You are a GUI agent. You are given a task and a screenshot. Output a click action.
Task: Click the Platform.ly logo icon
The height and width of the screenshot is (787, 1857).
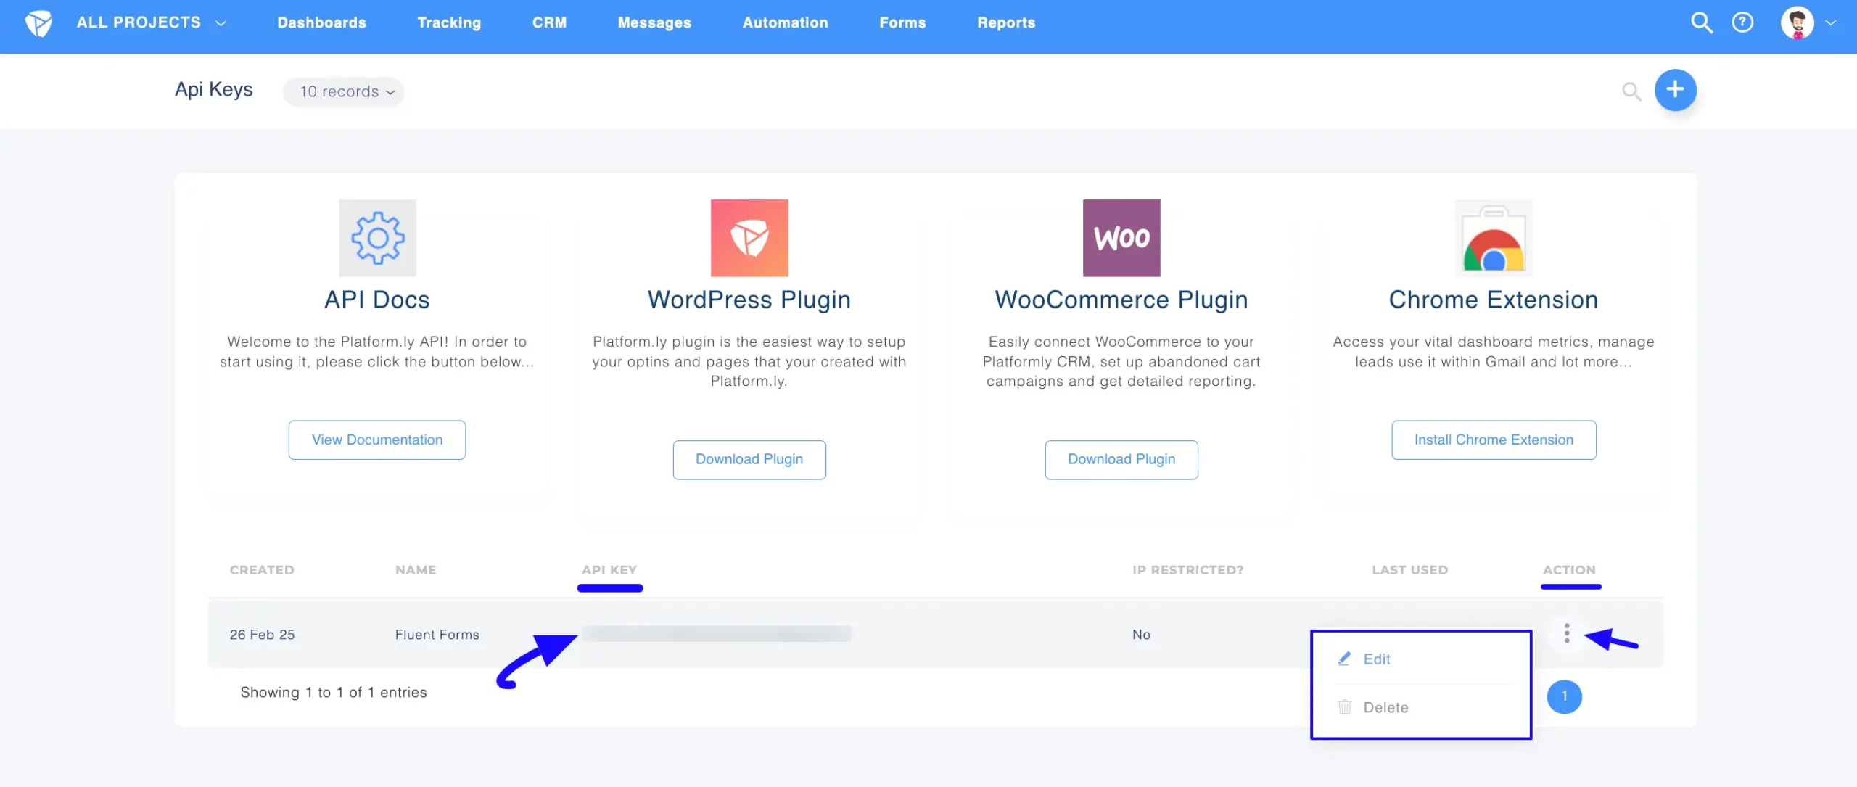click(x=38, y=23)
